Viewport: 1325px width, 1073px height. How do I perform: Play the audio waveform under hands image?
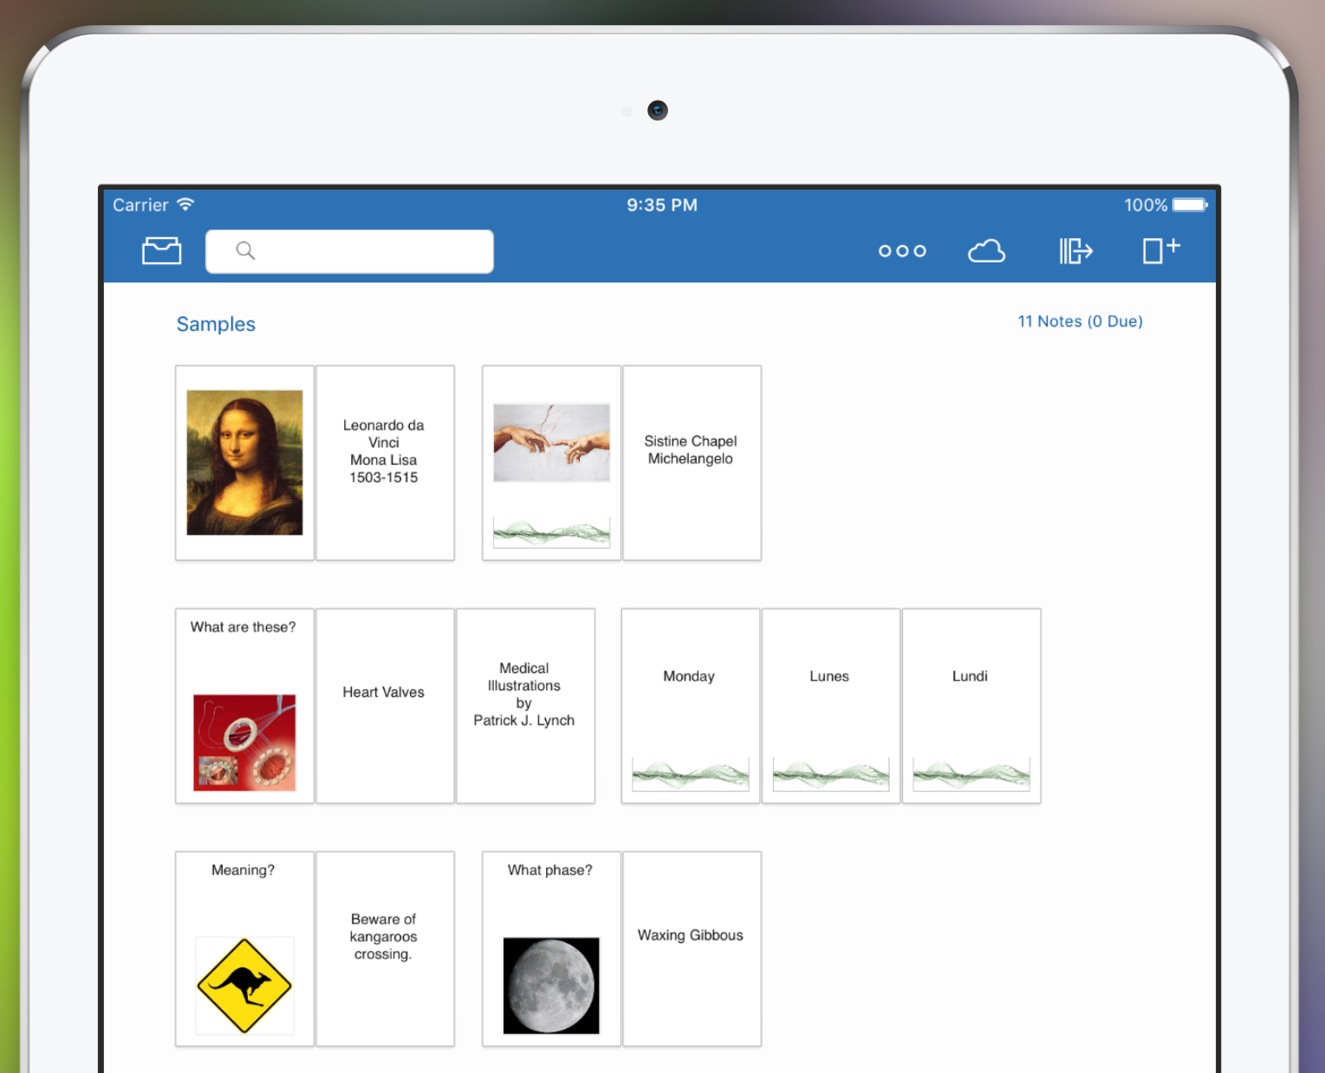[551, 533]
